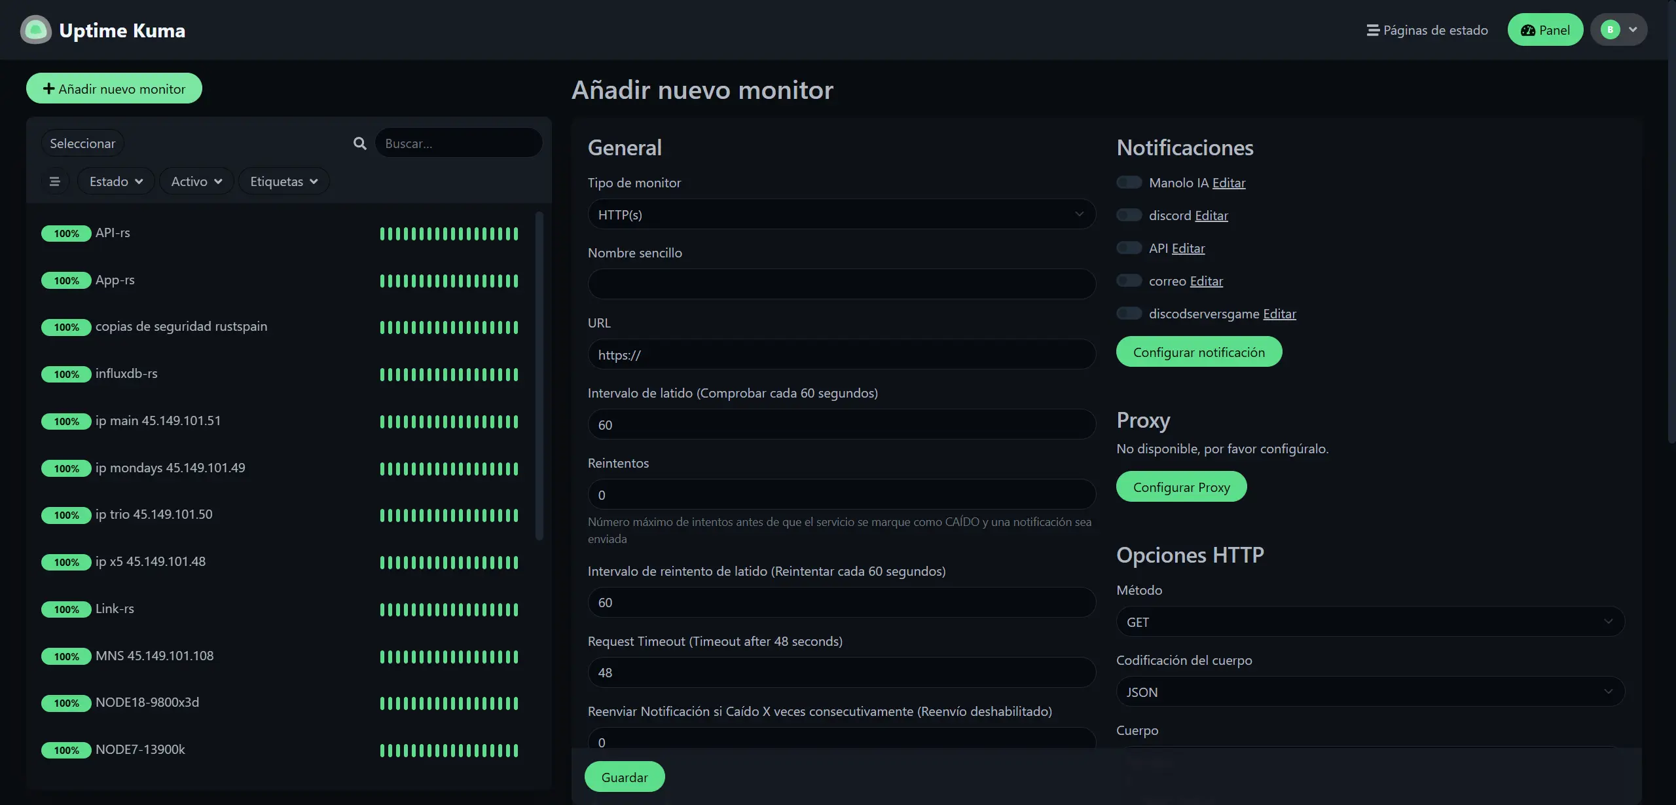
Task: Focus the Nombre sencillo field
Action: pyautogui.click(x=842, y=284)
